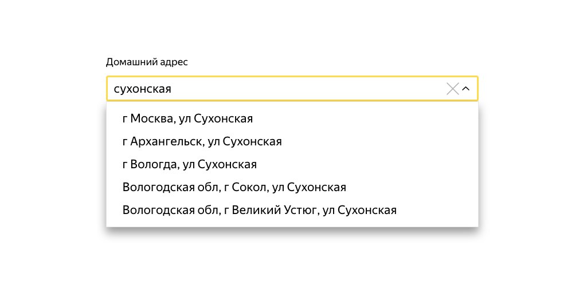
Task: Click the word 'сухонская' typed in the field
Action: (143, 89)
